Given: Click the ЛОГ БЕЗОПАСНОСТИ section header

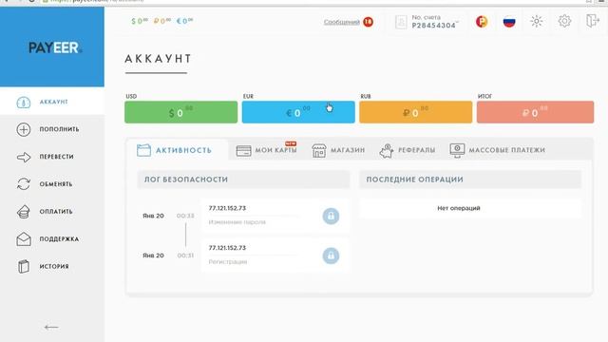Looking at the screenshot, I should (x=243, y=180).
